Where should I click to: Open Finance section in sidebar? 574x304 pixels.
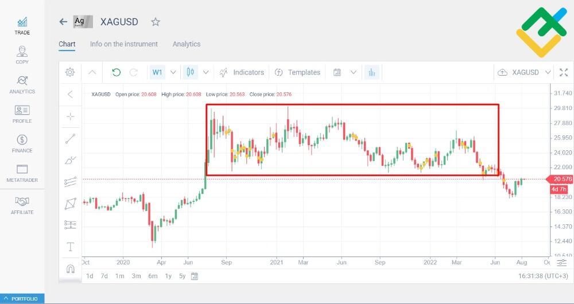(22, 143)
